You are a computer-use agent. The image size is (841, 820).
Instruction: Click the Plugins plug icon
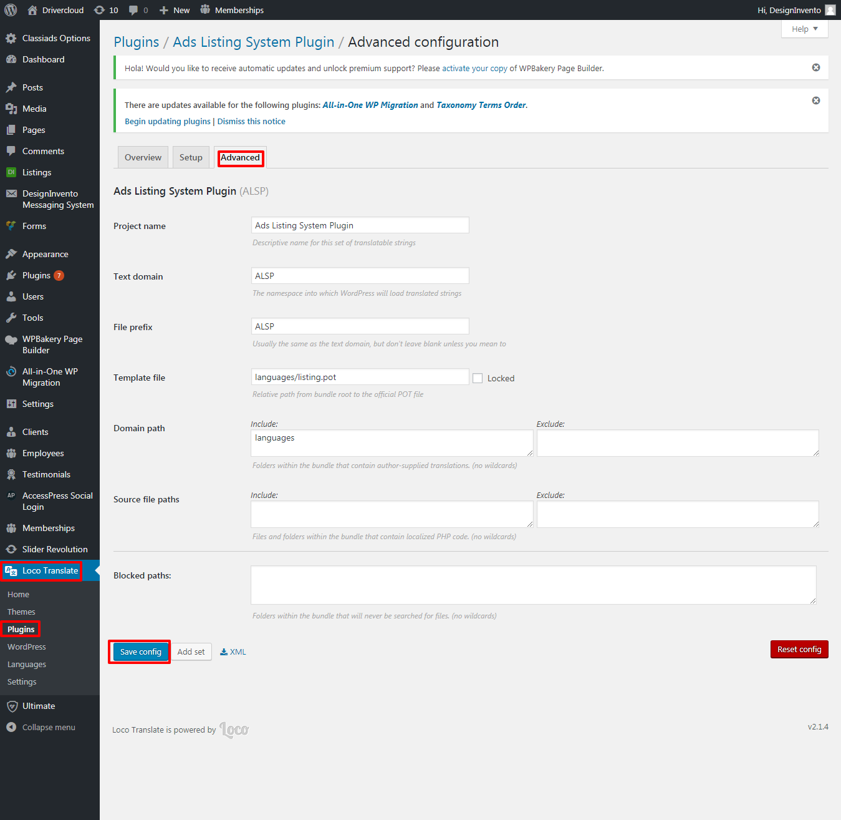pos(11,275)
